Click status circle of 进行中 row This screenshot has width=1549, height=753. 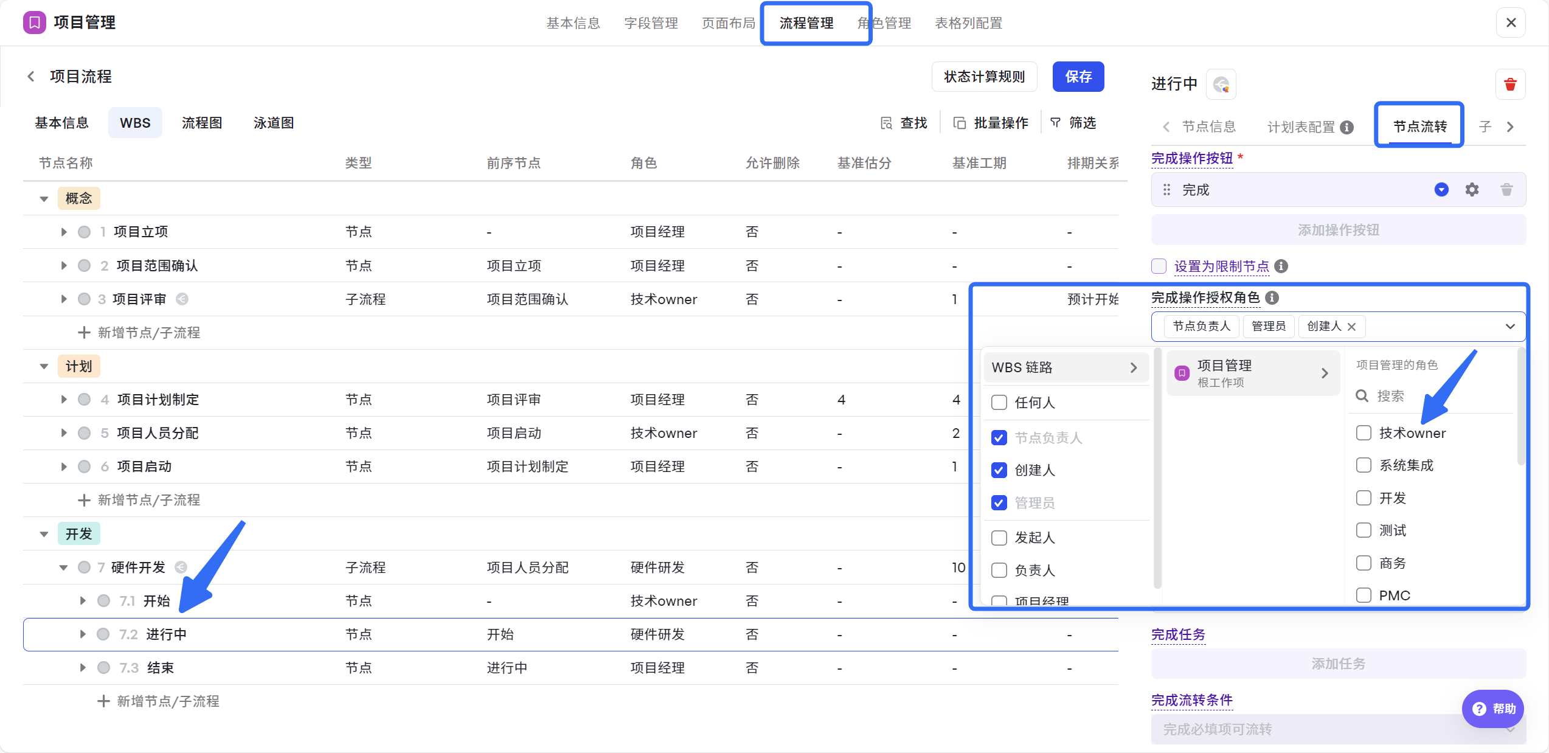[x=103, y=634]
